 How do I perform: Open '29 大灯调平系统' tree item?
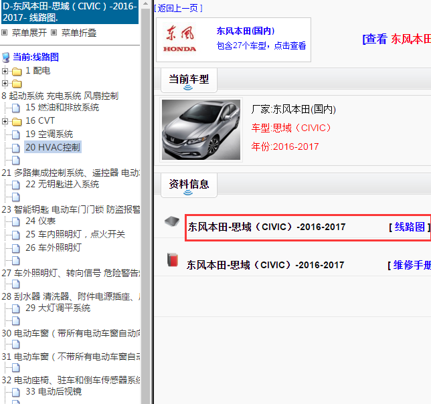point(58,308)
